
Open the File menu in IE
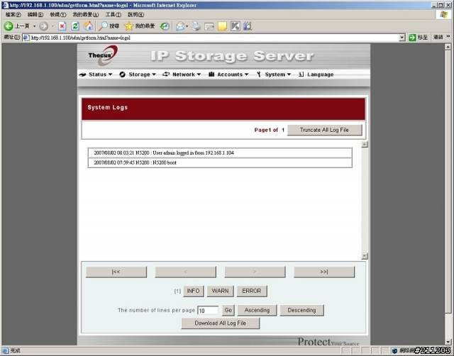pos(13,14)
